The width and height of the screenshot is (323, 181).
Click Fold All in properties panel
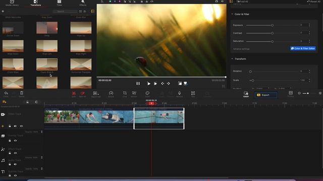click(242, 2)
